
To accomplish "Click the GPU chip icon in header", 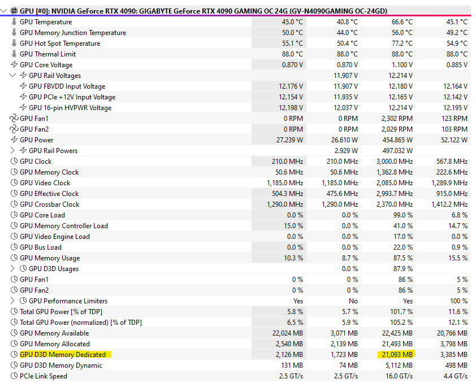I will (x=14, y=11).
